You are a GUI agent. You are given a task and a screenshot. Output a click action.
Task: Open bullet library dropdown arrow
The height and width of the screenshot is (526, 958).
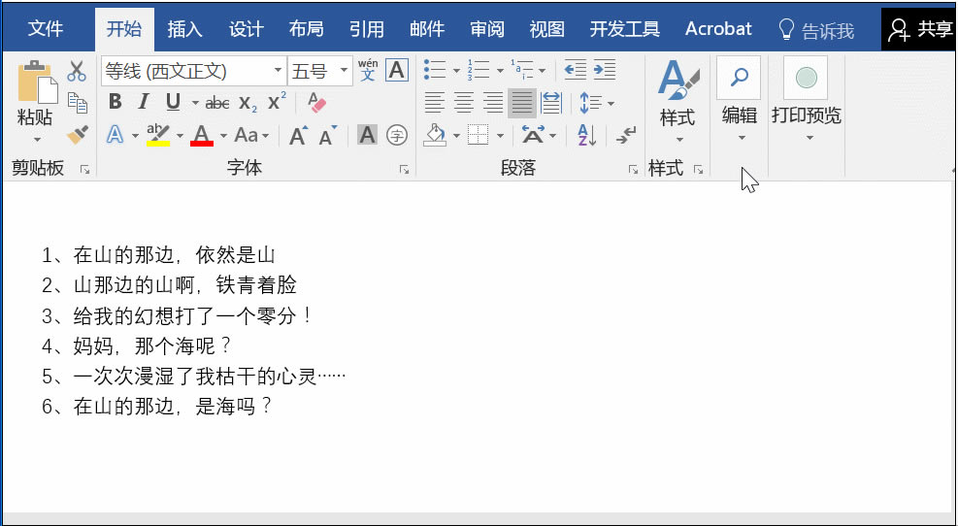coord(456,71)
